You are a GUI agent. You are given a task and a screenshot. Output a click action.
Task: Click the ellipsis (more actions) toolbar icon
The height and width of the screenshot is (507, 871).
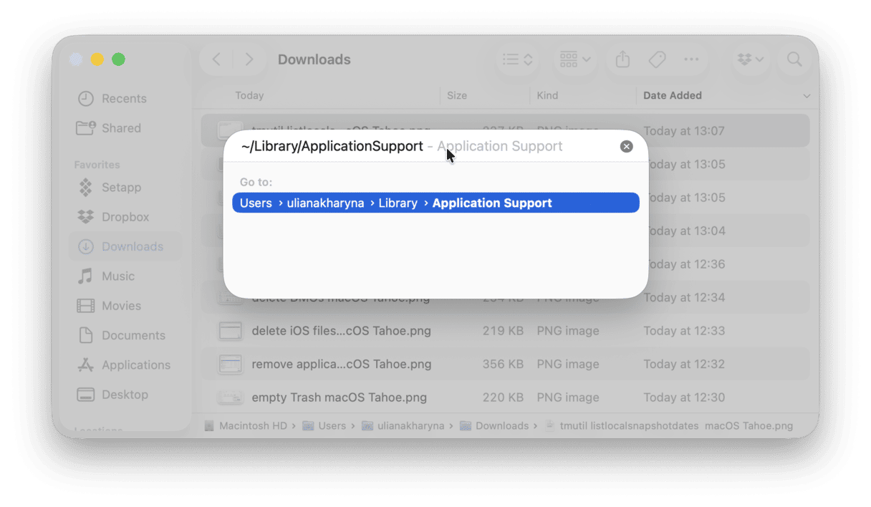[x=690, y=59]
